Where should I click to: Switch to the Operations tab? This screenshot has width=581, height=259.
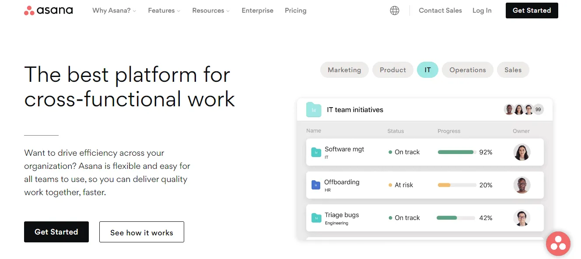click(x=468, y=70)
